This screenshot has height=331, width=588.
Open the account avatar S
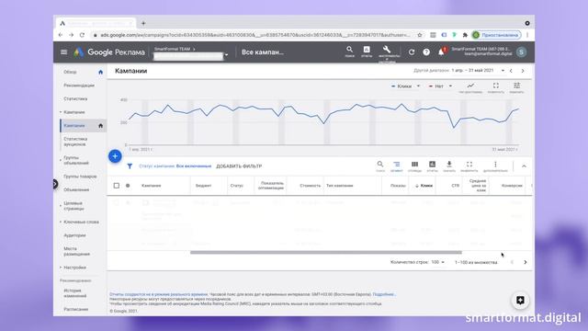coord(521,52)
